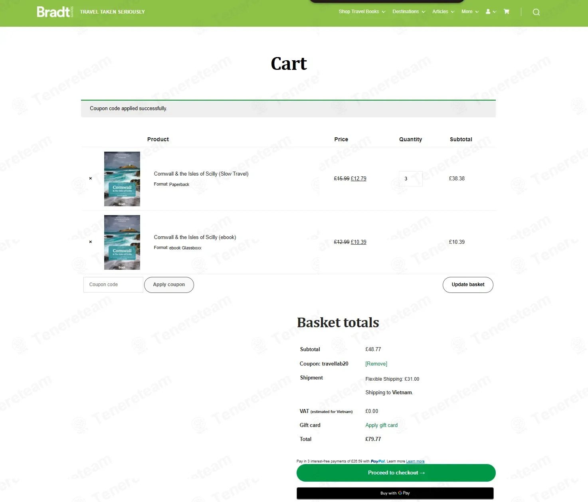588x502 pixels.
Task: Expand the Shop Travel Books menu
Action: [362, 12]
